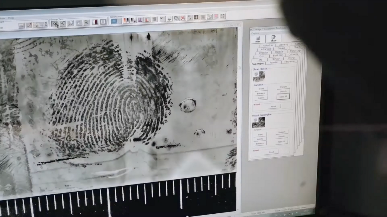
Task: Toggle the blue image preview button in Enhancement
Action: tap(114, 20)
